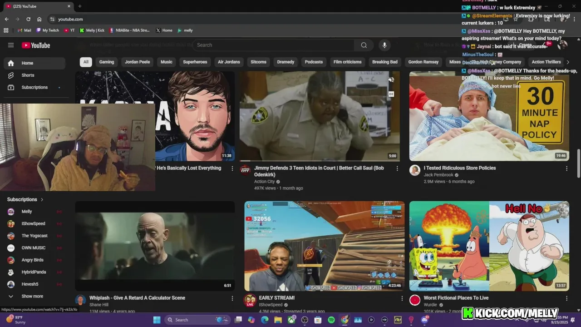Image resolution: width=581 pixels, height=327 pixels.
Task: Activate voice search microphone
Action: click(384, 45)
